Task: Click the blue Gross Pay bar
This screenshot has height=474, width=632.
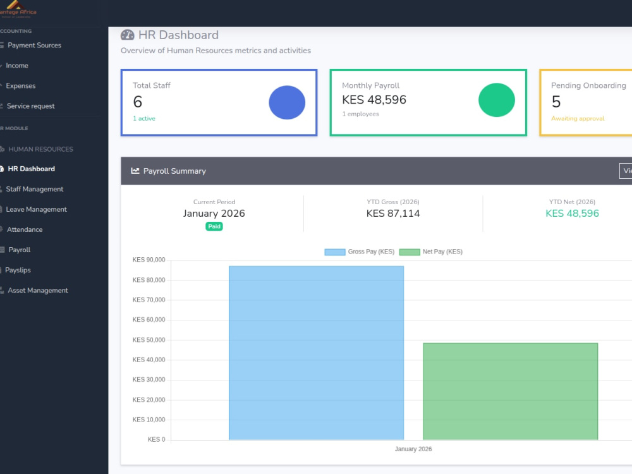Action: point(317,353)
